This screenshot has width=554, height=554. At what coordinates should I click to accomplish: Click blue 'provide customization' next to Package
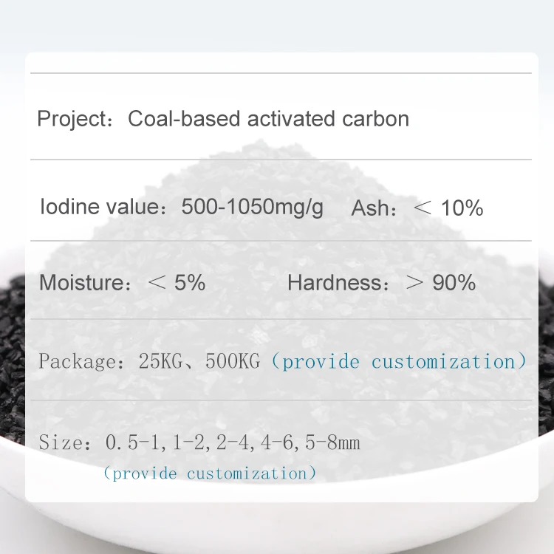(x=399, y=362)
